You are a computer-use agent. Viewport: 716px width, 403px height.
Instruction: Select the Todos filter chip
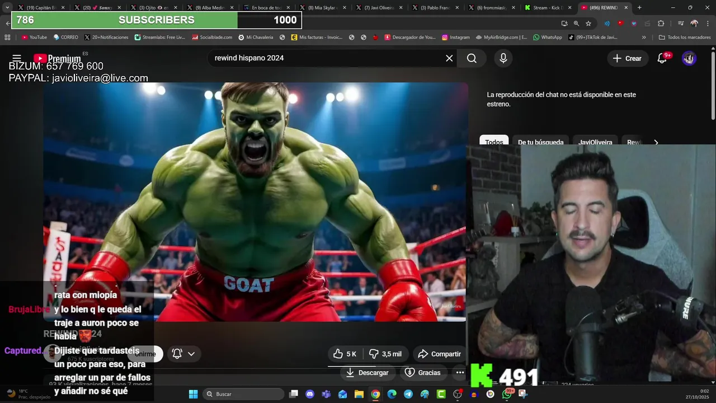[494, 142]
